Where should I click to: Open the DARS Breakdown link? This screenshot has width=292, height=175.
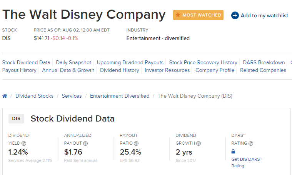pos(264,62)
